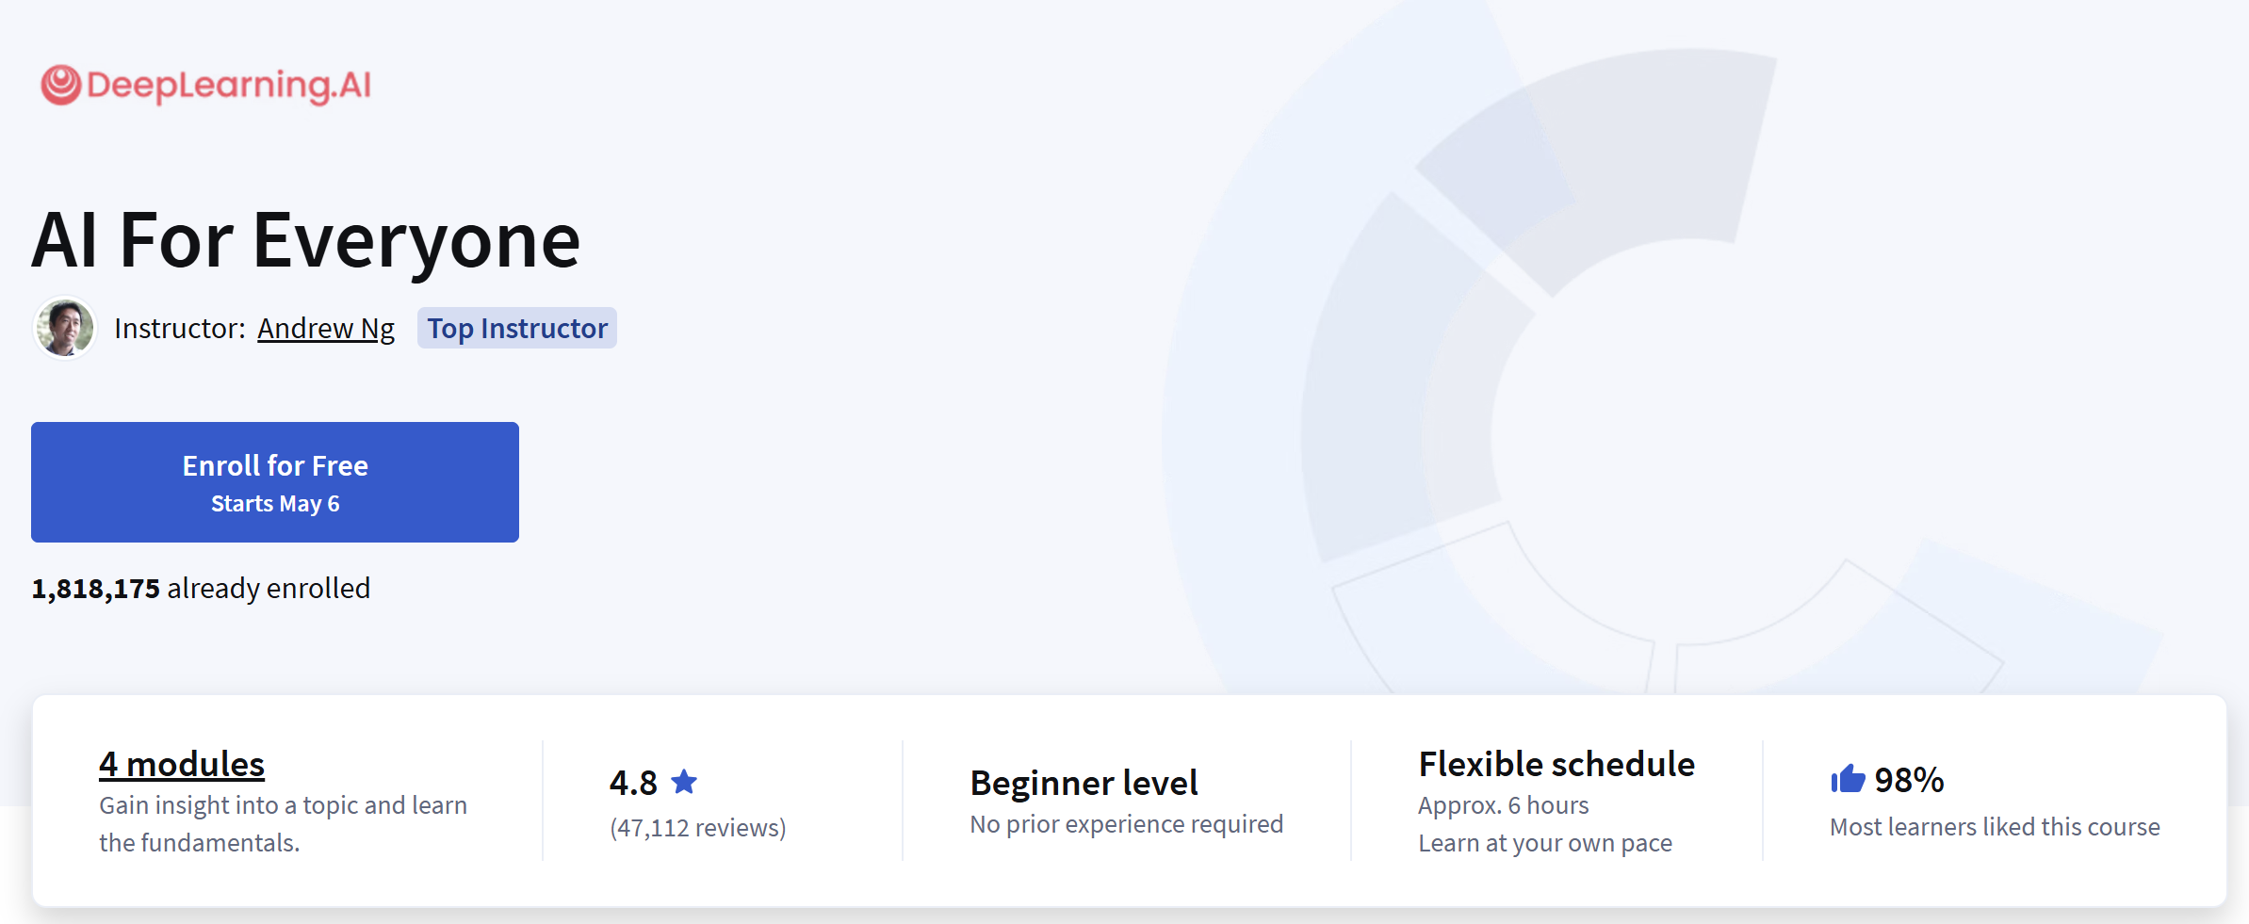Click the 1,818,175 already enrolled count

(201, 588)
